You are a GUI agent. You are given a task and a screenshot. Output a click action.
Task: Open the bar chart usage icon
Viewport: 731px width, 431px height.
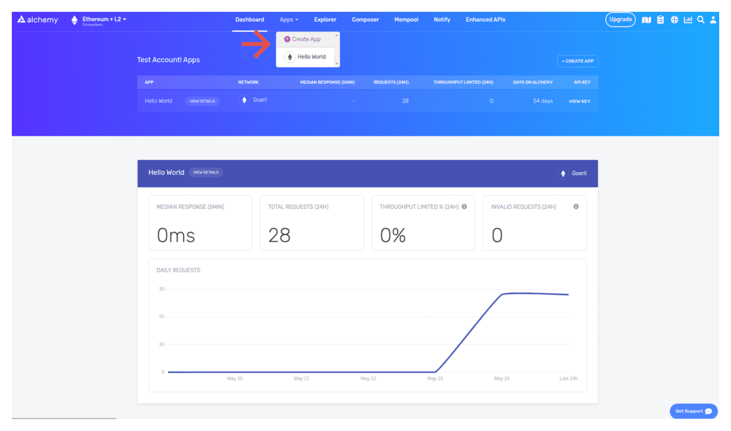(x=688, y=20)
